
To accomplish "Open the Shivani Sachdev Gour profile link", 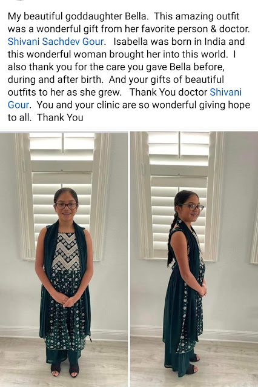I will (56, 41).
